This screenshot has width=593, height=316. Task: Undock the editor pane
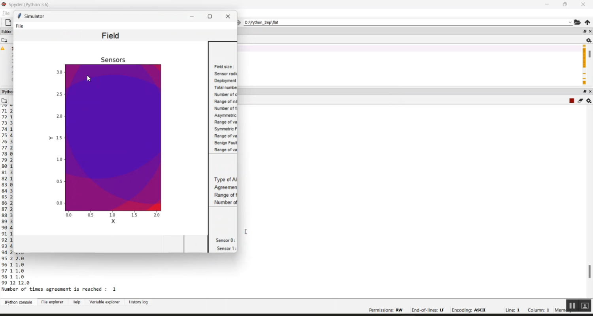(x=585, y=32)
